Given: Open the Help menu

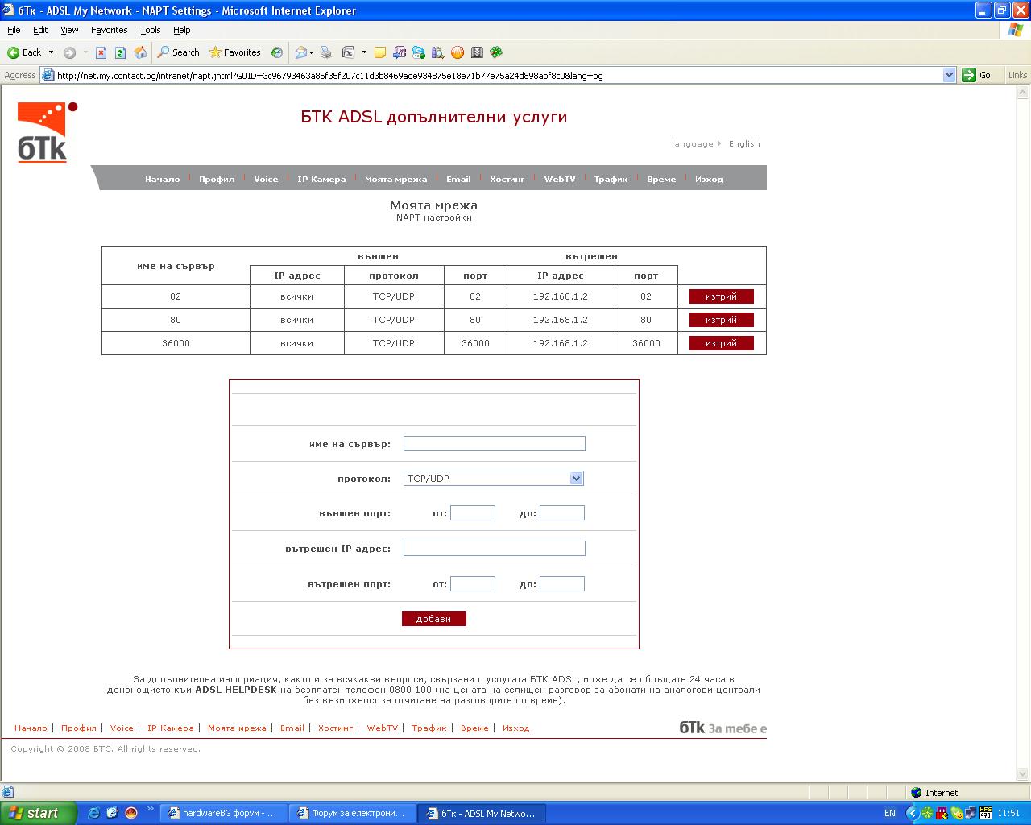Looking at the screenshot, I should click(182, 30).
